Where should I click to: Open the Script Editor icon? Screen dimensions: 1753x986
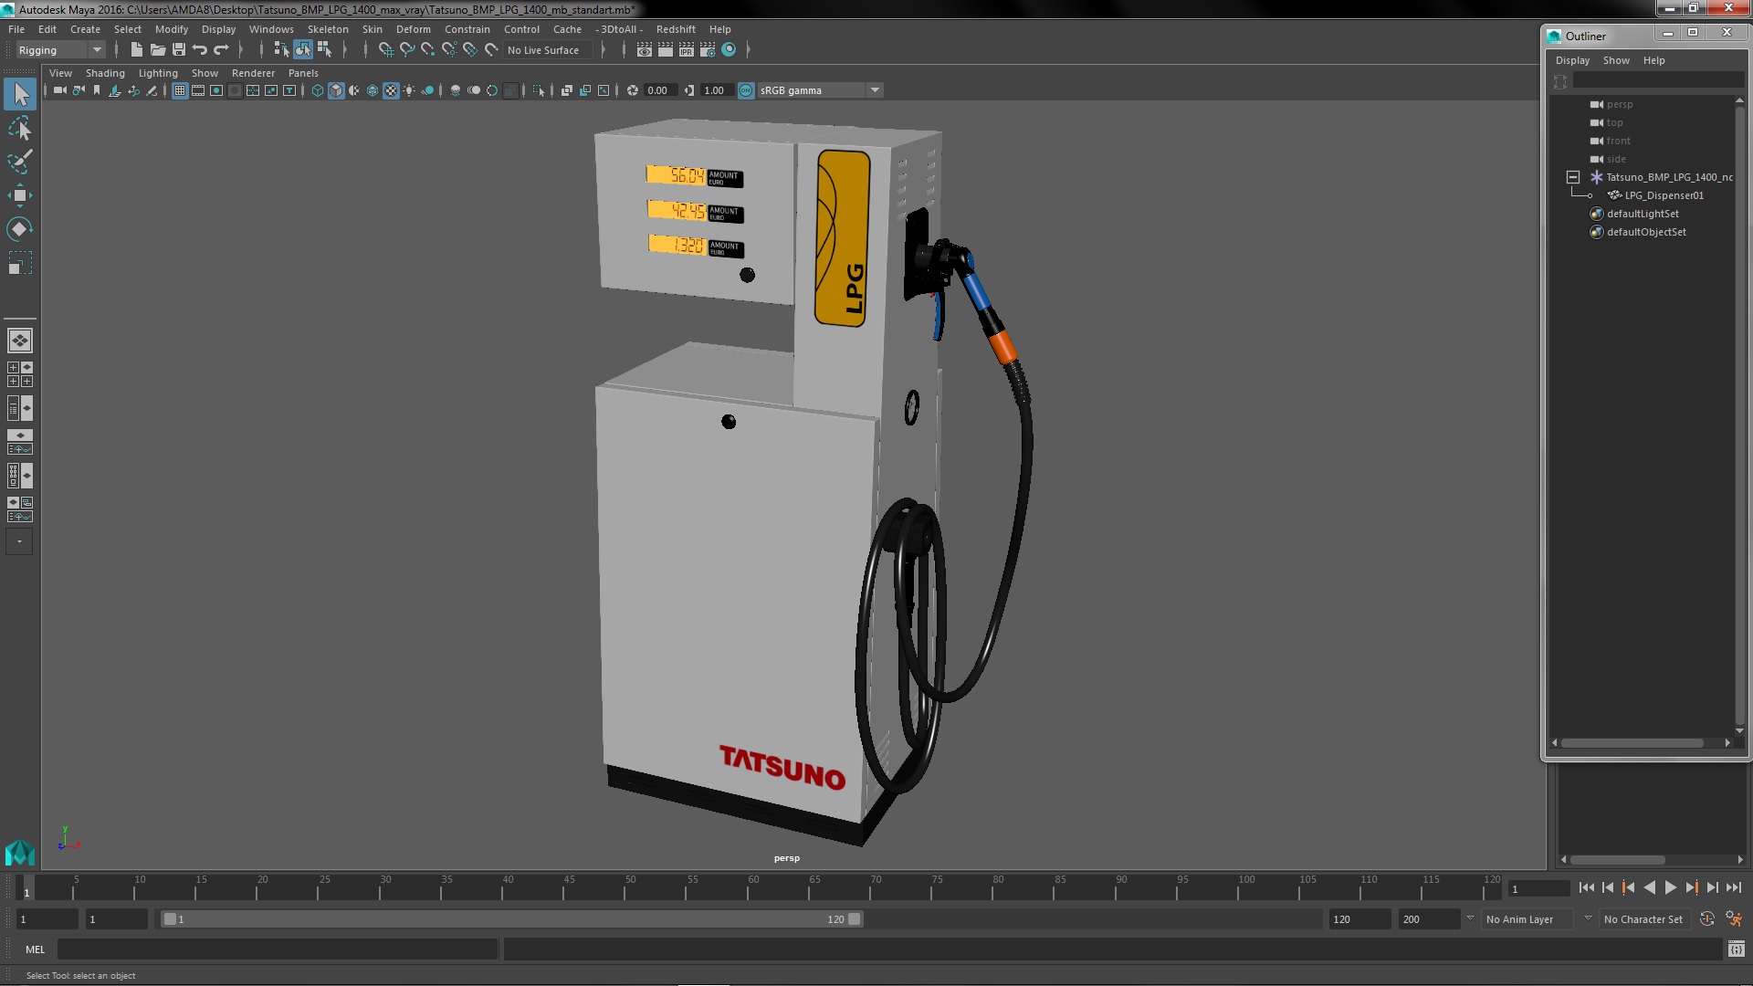pos(1736,949)
